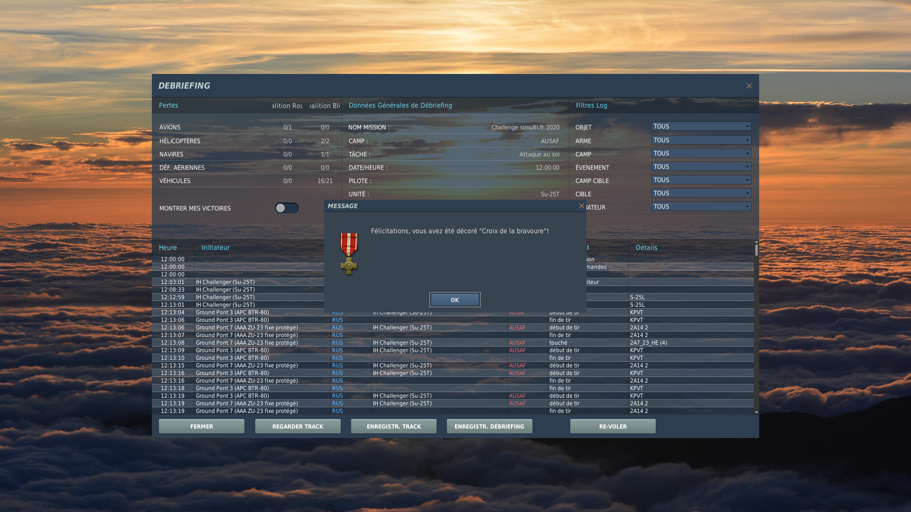Toggle Montrer mes victoires switch
Image resolution: width=911 pixels, height=512 pixels.
point(287,208)
